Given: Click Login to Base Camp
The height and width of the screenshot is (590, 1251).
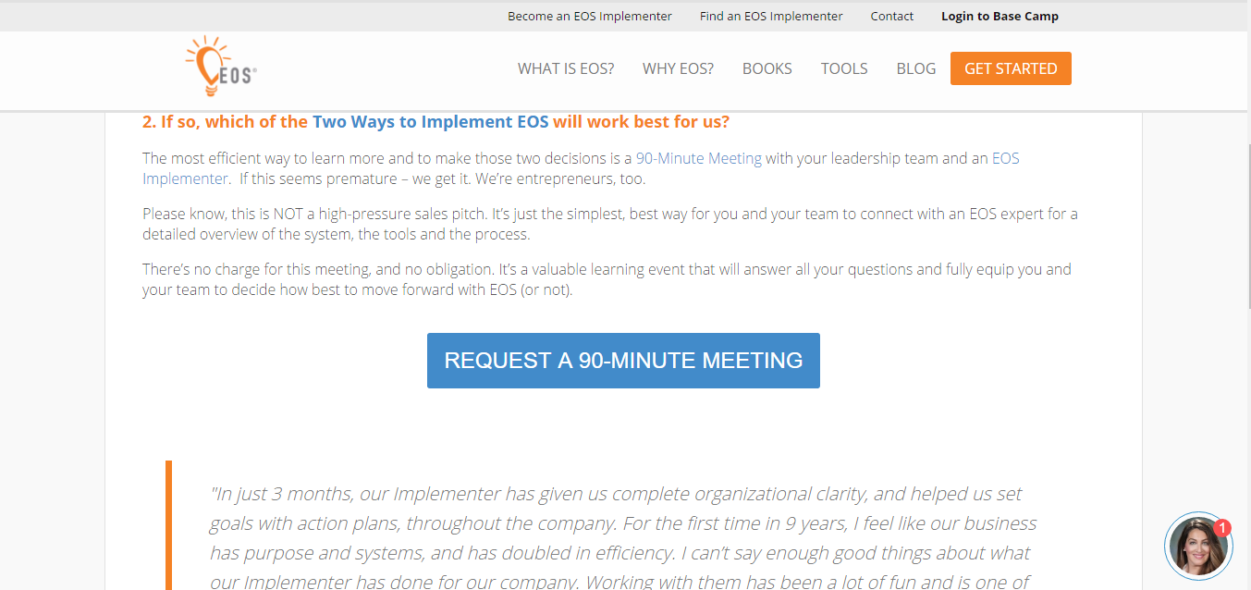Looking at the screenshot, I should pos(1000,16).
